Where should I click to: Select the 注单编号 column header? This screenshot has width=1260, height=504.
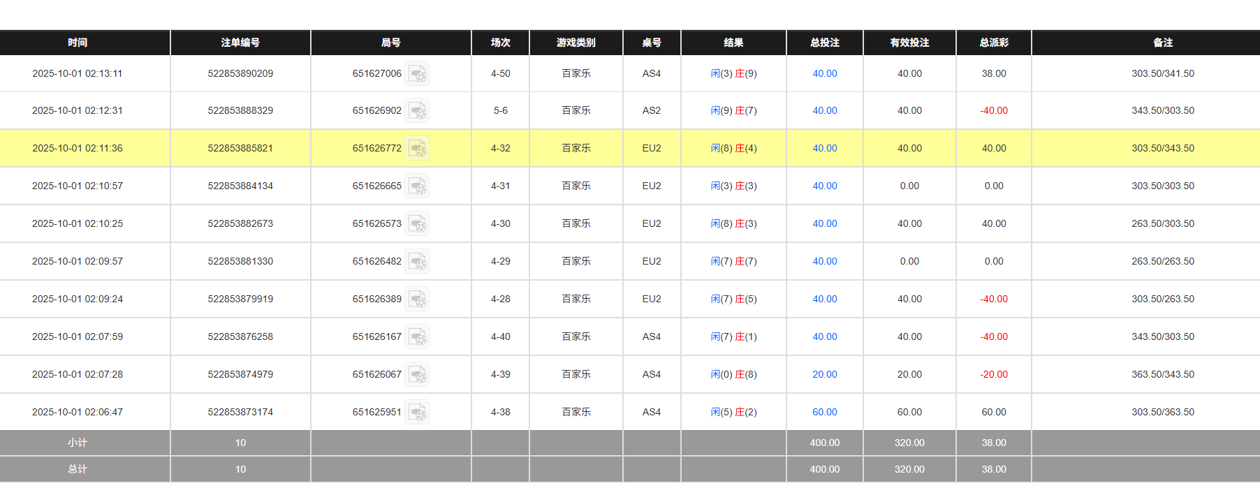(x=240, y=43)
